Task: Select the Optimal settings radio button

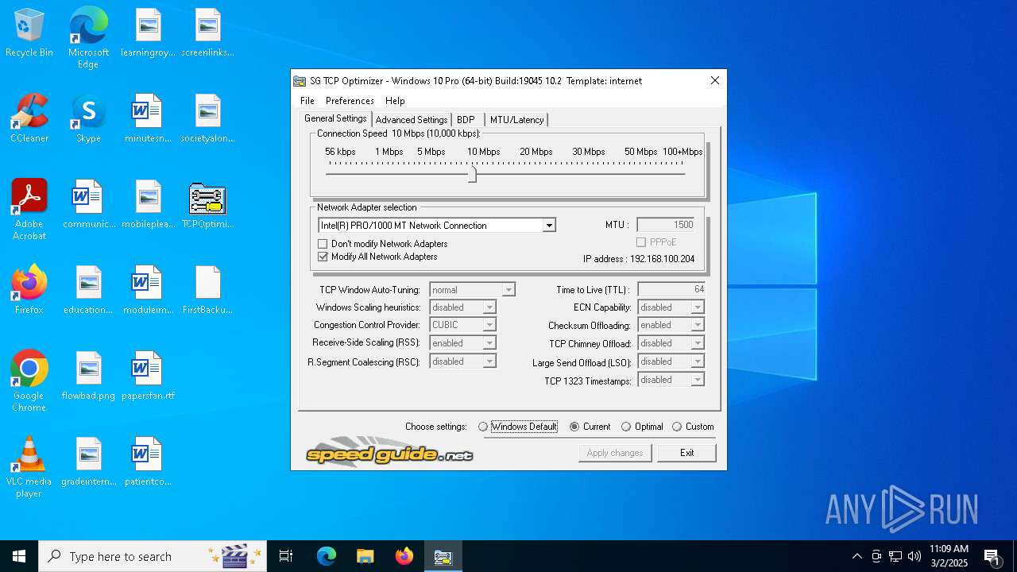Action: click(x=626, y=427)
